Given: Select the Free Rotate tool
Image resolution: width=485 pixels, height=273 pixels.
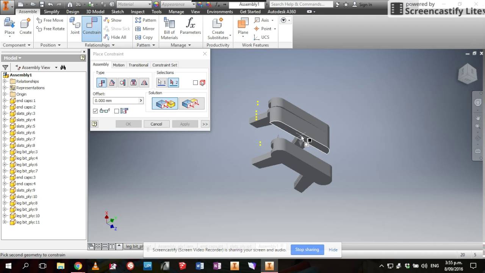Looking at the screenshot, I should (51, 29).
